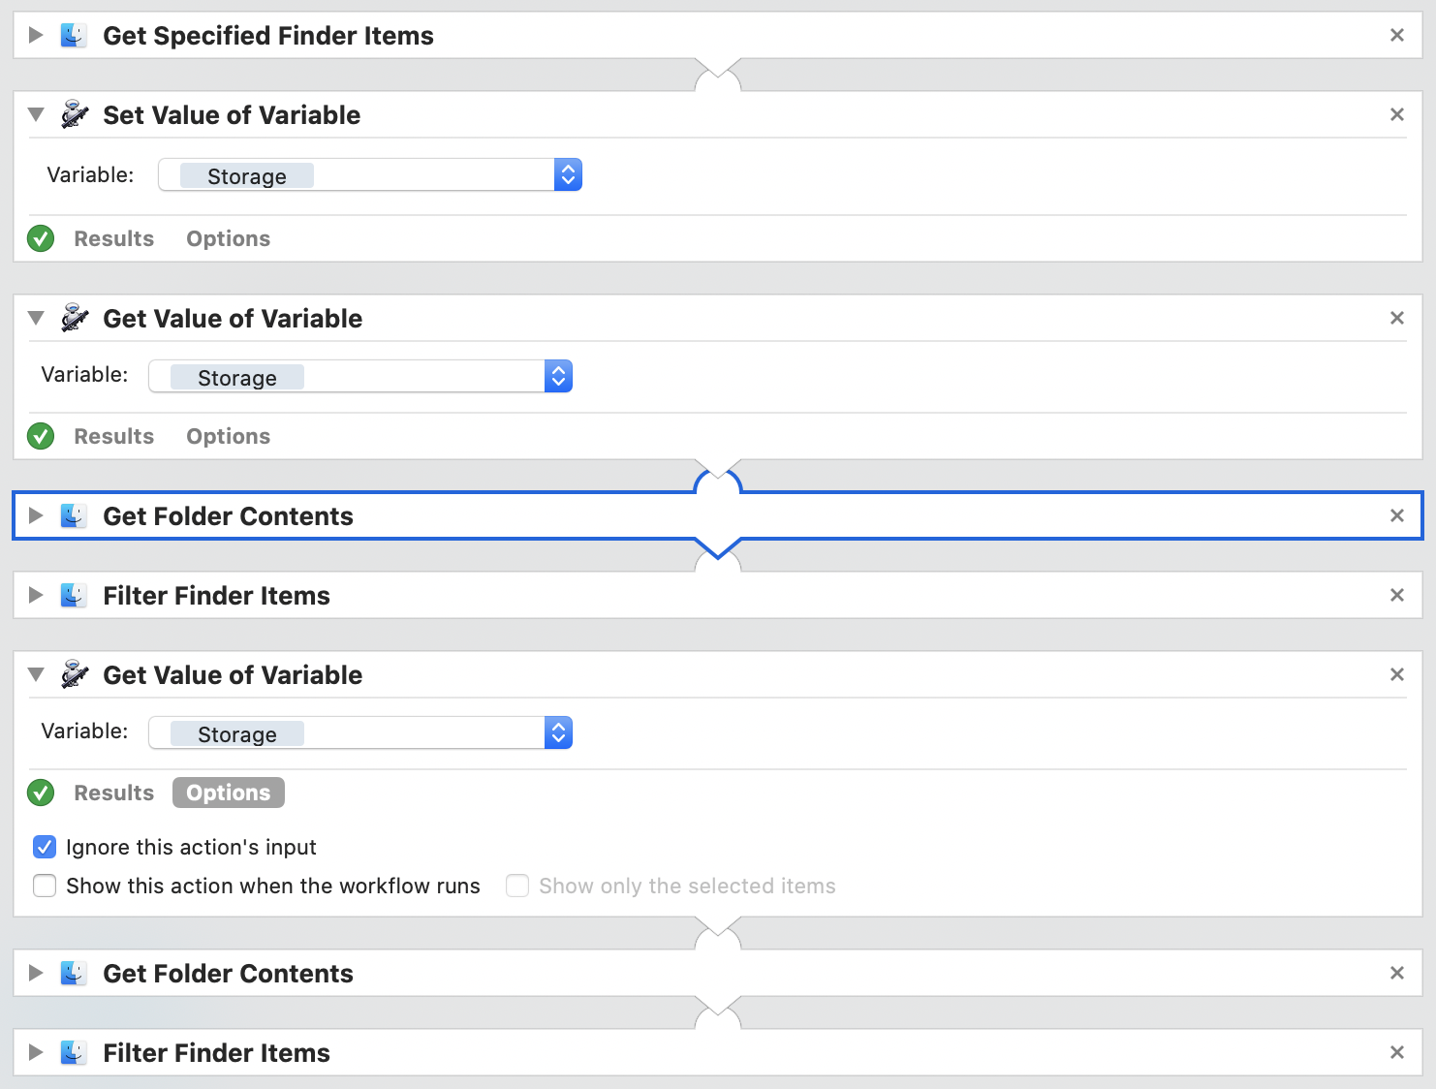Expand the Get Specified Finder Items action
Screen dimensions: 1436x1089
coord(36,35)
